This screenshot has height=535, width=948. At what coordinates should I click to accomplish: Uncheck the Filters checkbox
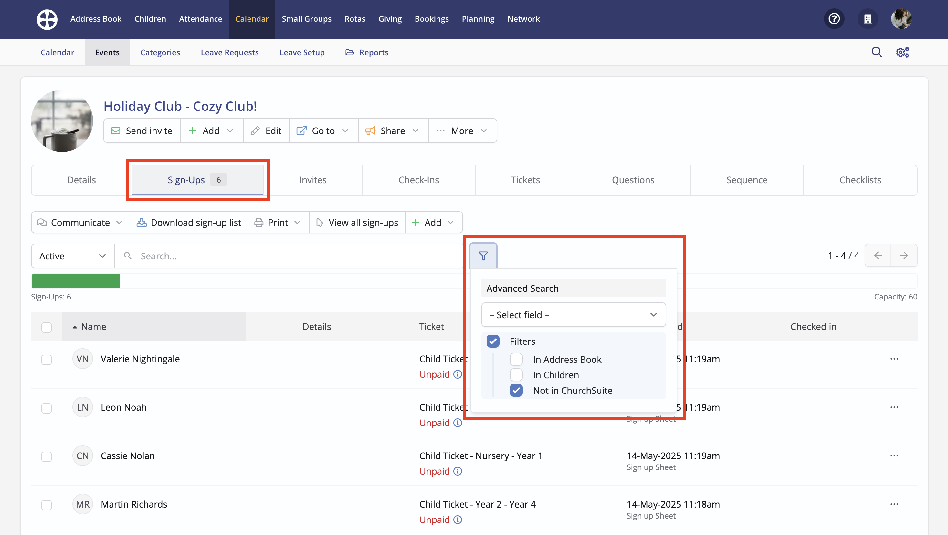pos(493,341)
